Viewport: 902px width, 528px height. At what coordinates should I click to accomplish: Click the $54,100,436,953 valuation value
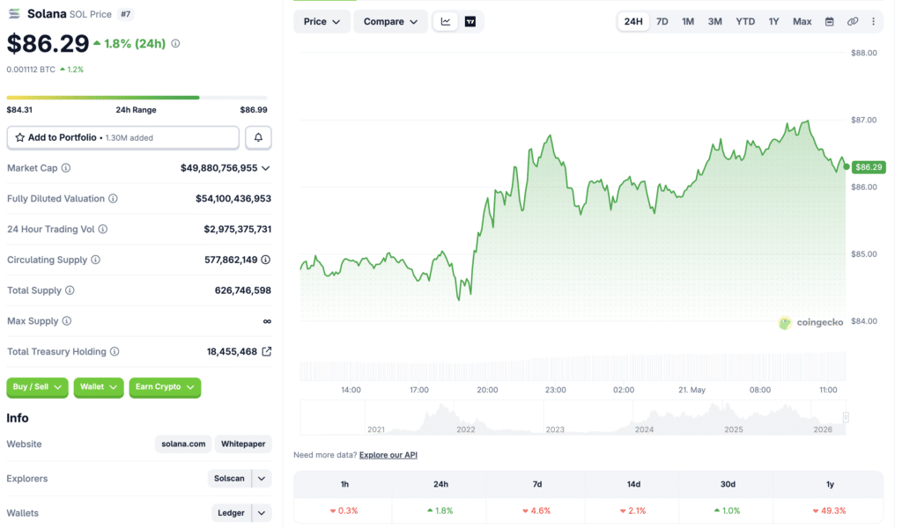(233, 198)
